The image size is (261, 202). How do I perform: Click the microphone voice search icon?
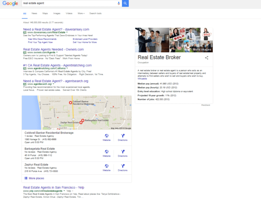coord(119,3)
